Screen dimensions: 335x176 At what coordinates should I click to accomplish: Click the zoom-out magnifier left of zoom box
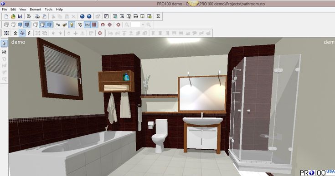click(127, 24)
